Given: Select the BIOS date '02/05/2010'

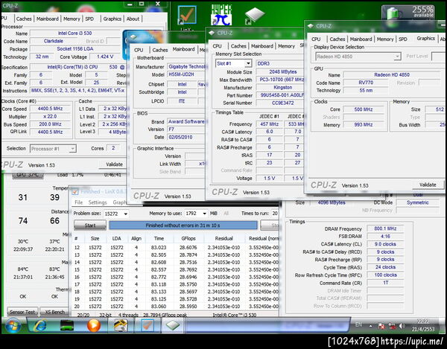Looking at the screenshot, I should tap(186, 137).
